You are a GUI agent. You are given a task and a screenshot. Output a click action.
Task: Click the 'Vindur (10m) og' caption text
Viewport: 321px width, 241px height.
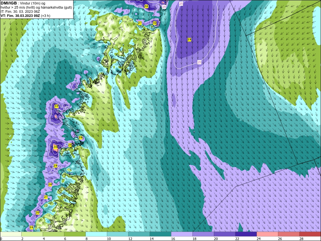pyautogui.click(x=33, y=4)
